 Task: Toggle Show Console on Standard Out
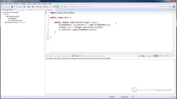click(155, 56)
